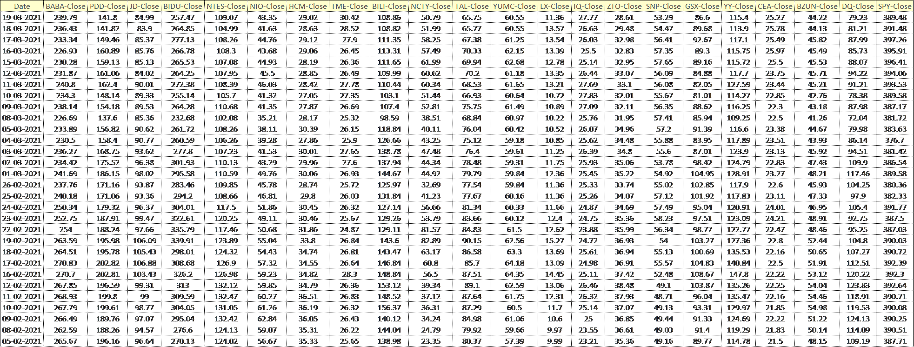The image size is (914, 347).
Task: Click the NTES-Close column header
Action: tap(226, 6)
